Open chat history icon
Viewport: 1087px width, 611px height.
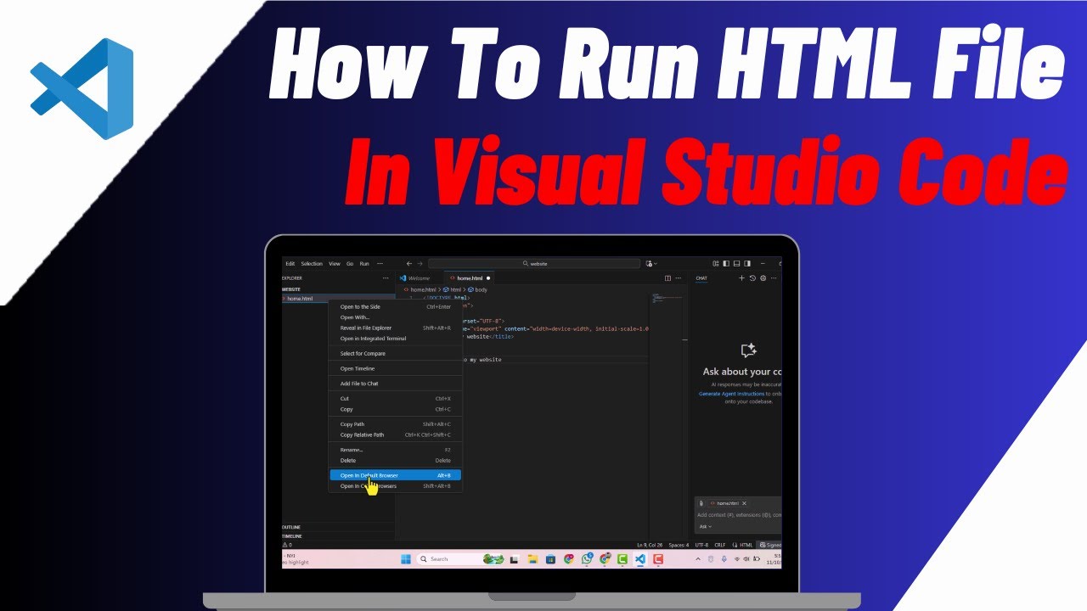[752, 278]
